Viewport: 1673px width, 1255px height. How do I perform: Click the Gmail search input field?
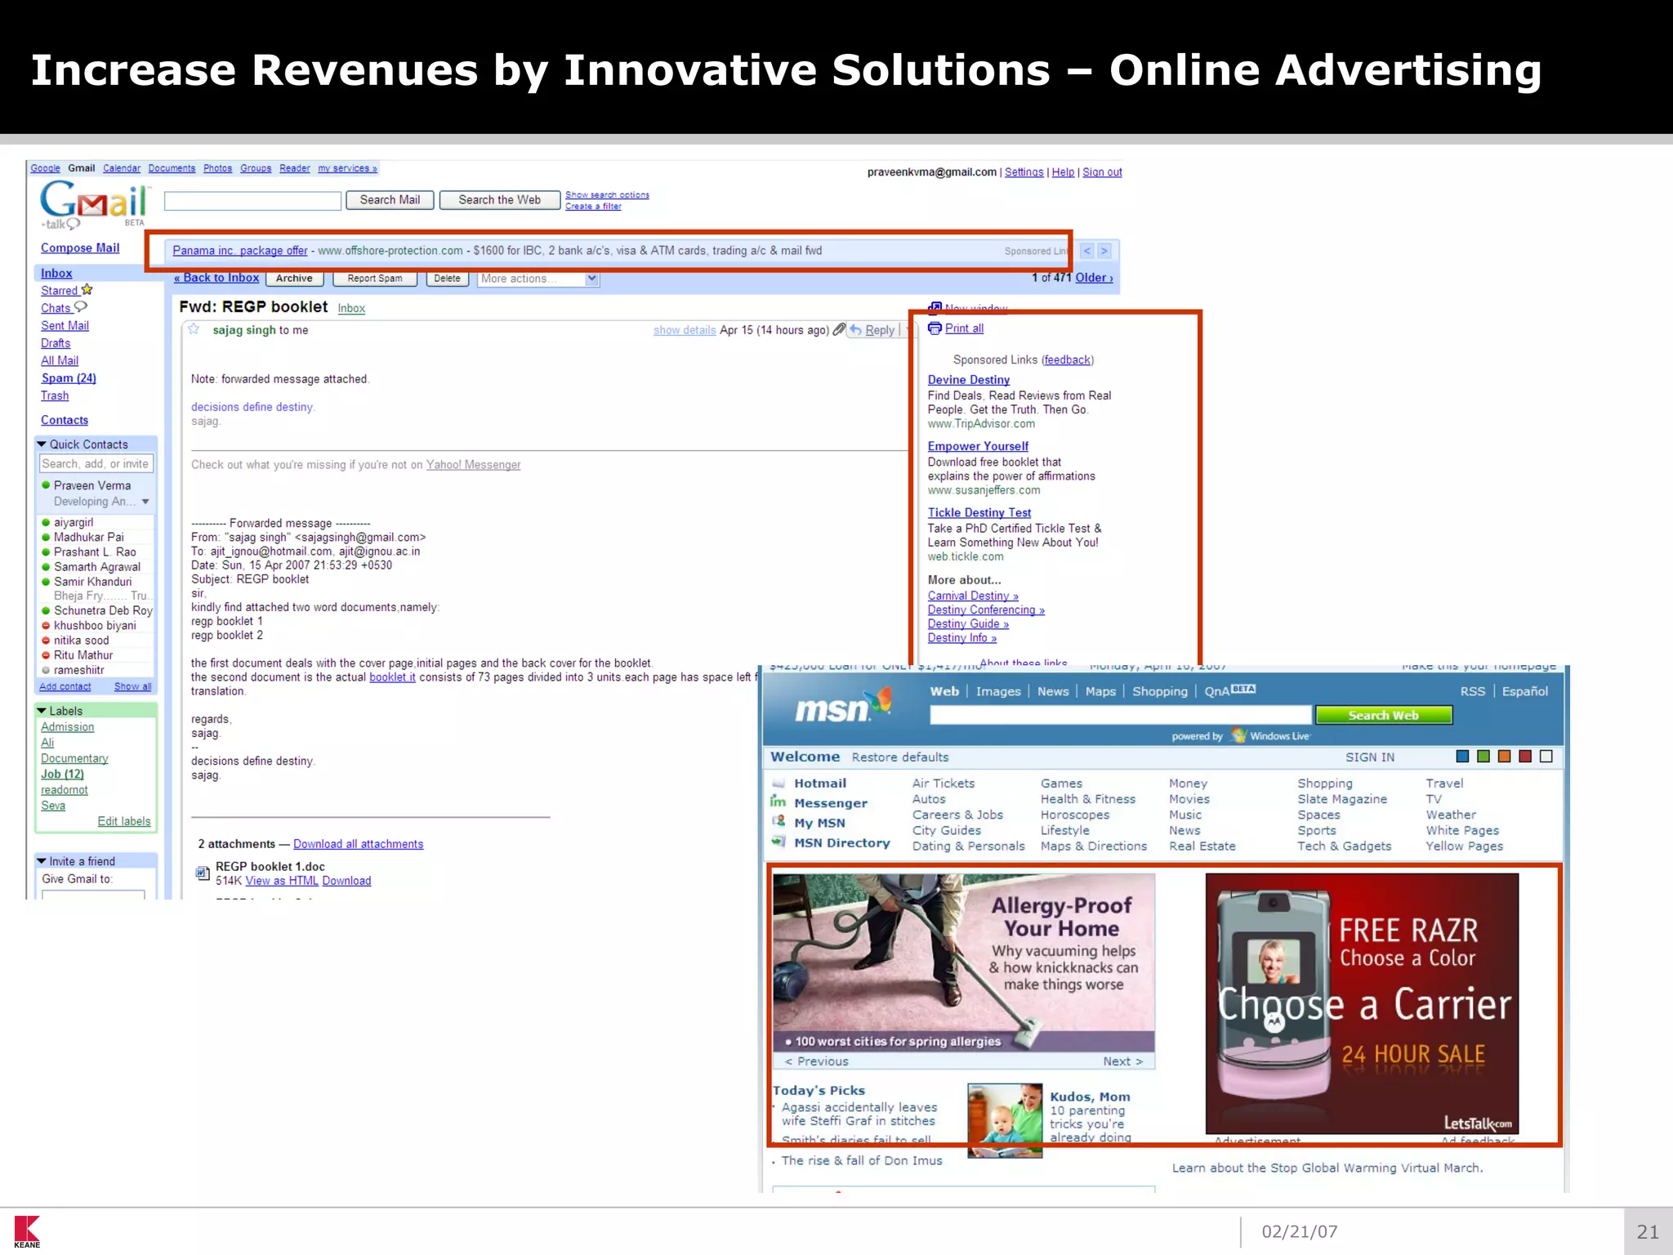pyautogui.click(x=252, y=201)
